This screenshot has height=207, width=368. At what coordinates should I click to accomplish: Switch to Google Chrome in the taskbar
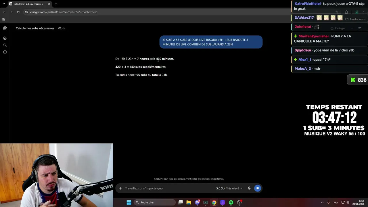pos(214,202)
